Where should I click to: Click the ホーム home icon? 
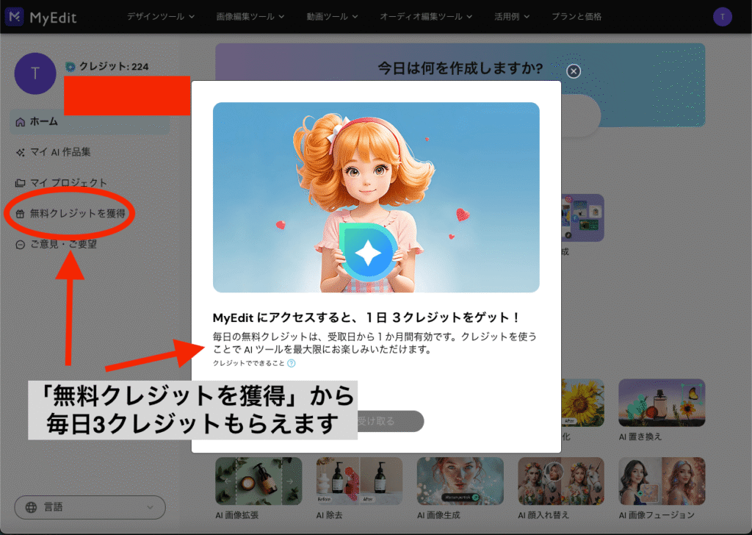coord(20,122)
